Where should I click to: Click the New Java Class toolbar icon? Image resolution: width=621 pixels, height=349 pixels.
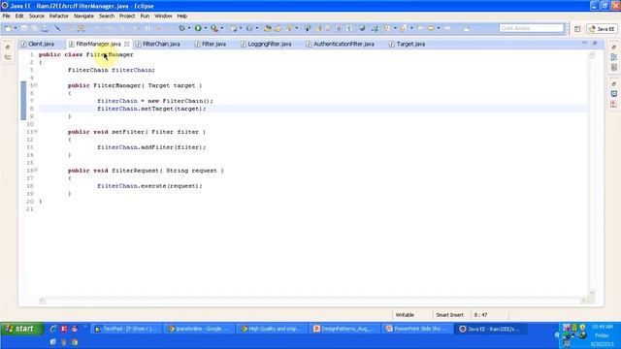pyautogui.click(x=249, y=28)
